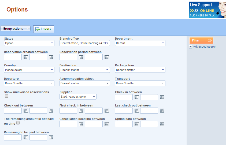Image resolution: width=226 pixels, height=145 pixels.
Task: Collapse the Advanced search section
Action: point(202,47)
